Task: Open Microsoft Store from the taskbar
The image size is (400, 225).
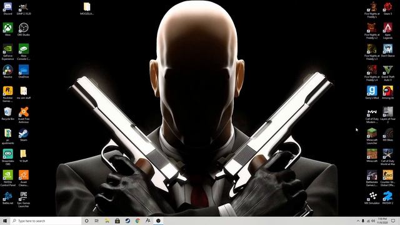Action: click(x=117, y=221)
